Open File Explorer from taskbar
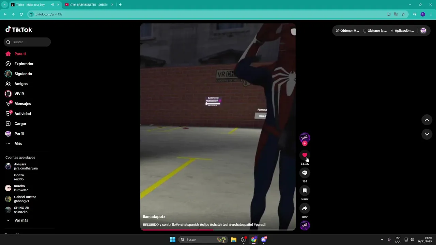The width and height of the screenshot is (436, 245). coord(234,240)
